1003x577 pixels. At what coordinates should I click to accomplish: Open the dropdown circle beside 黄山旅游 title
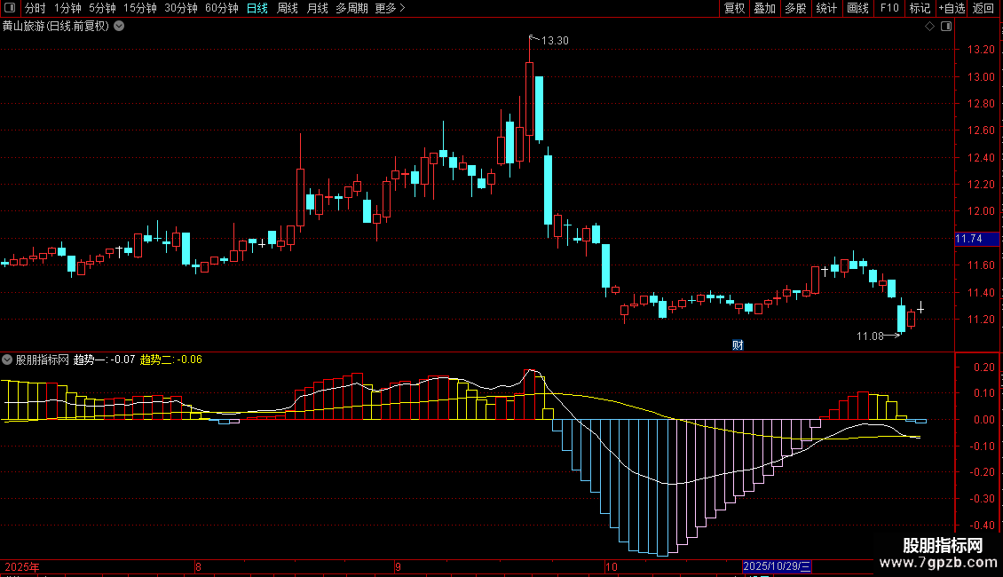click(119, 27)
